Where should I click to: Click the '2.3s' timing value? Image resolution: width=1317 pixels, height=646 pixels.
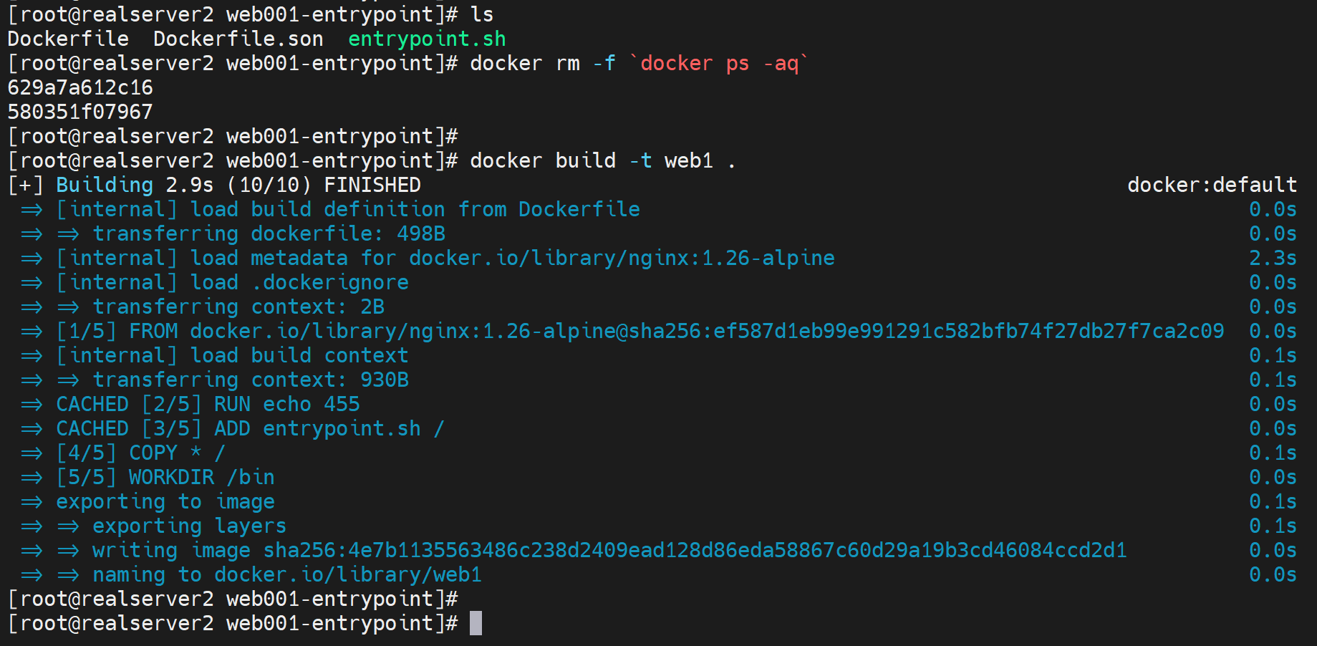coord(1273,258)
